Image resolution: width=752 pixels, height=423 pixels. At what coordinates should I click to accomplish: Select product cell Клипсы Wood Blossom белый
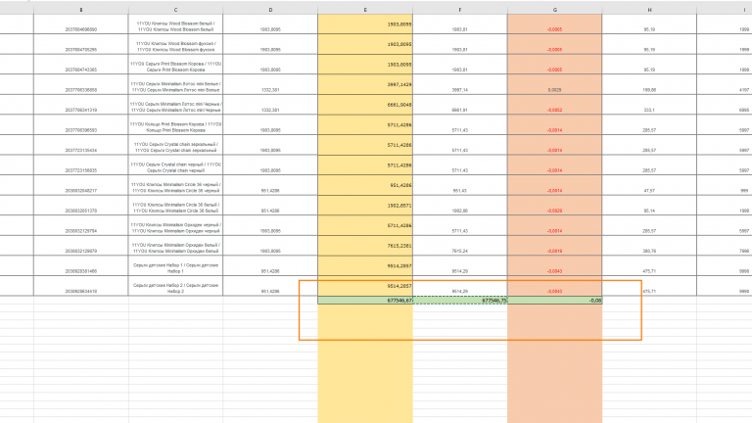click(175, 23)
